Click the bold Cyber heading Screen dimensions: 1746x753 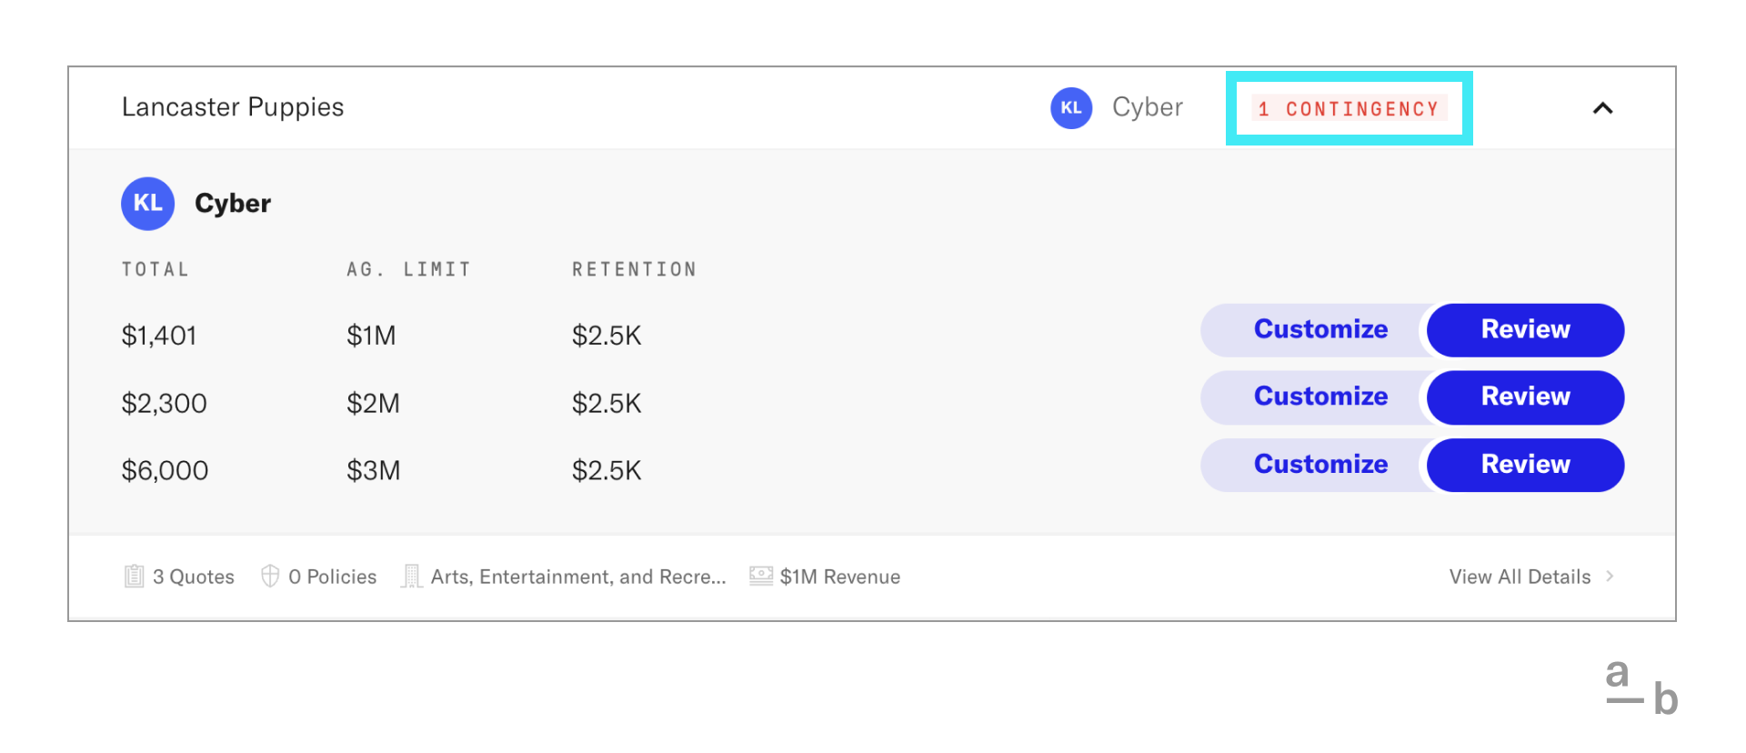pyautogui.click(x=233, y=204)
